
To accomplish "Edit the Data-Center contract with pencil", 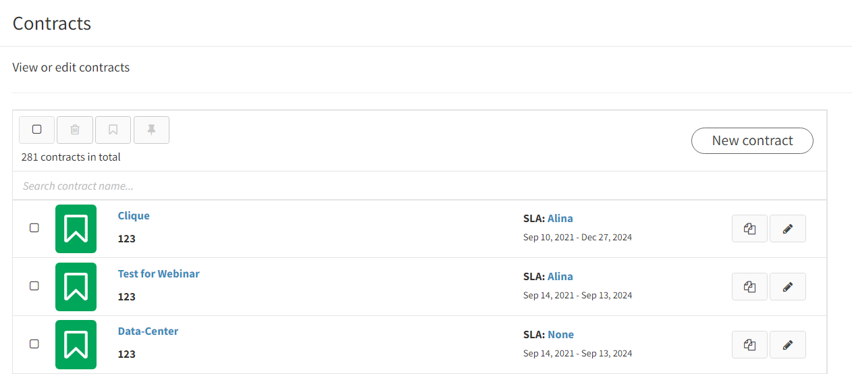I will tap(788, 345).
